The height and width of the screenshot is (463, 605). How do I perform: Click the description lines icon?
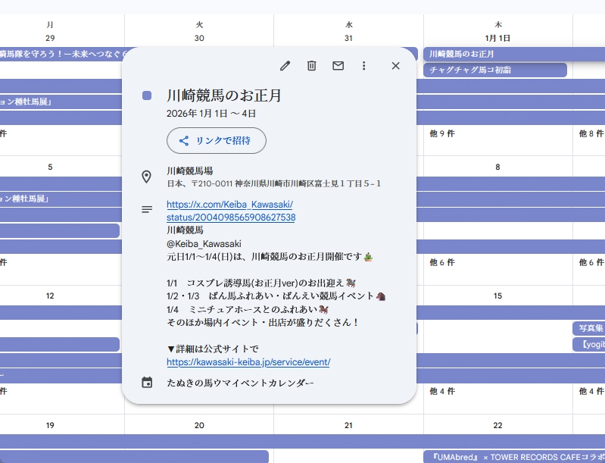(x=147, y=209)
